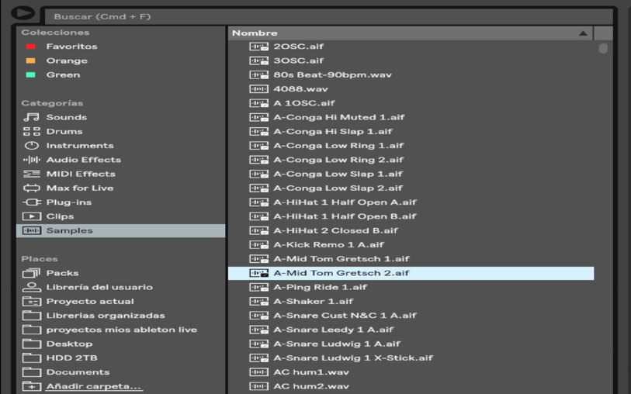The height and width of the screenshot is (394, 631).
Task: Select the Clips category icon
Action: pyautogui.click(x=31, y=216)
